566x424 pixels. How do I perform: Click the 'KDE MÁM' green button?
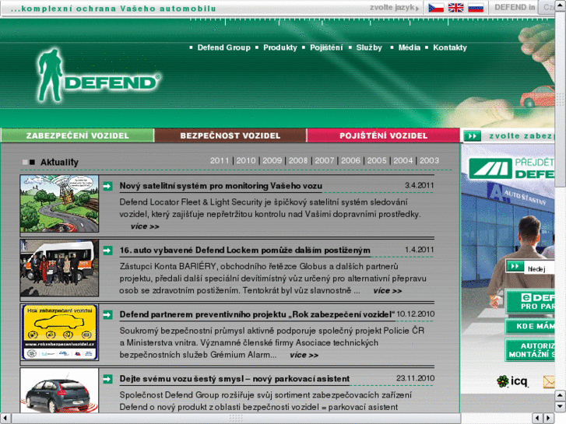[534, 326]
